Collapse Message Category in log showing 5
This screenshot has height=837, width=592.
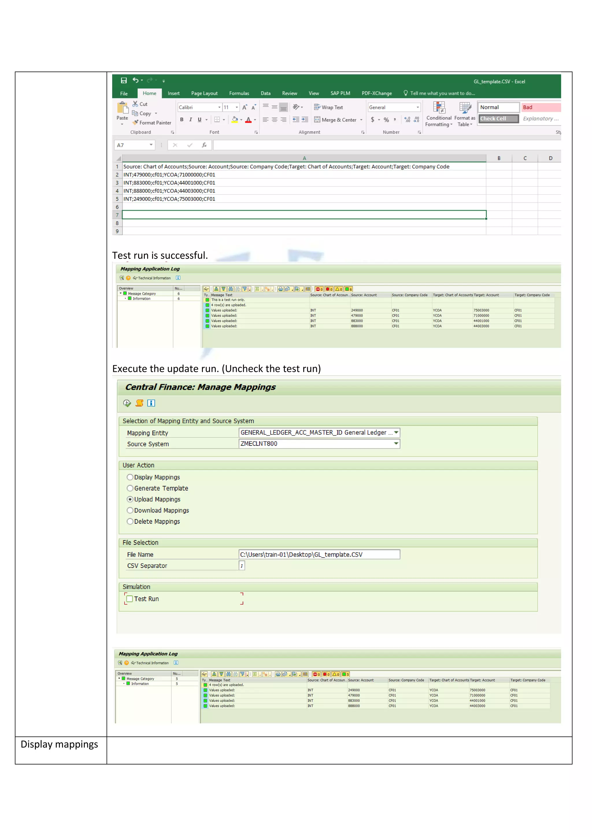pos(119,679)
